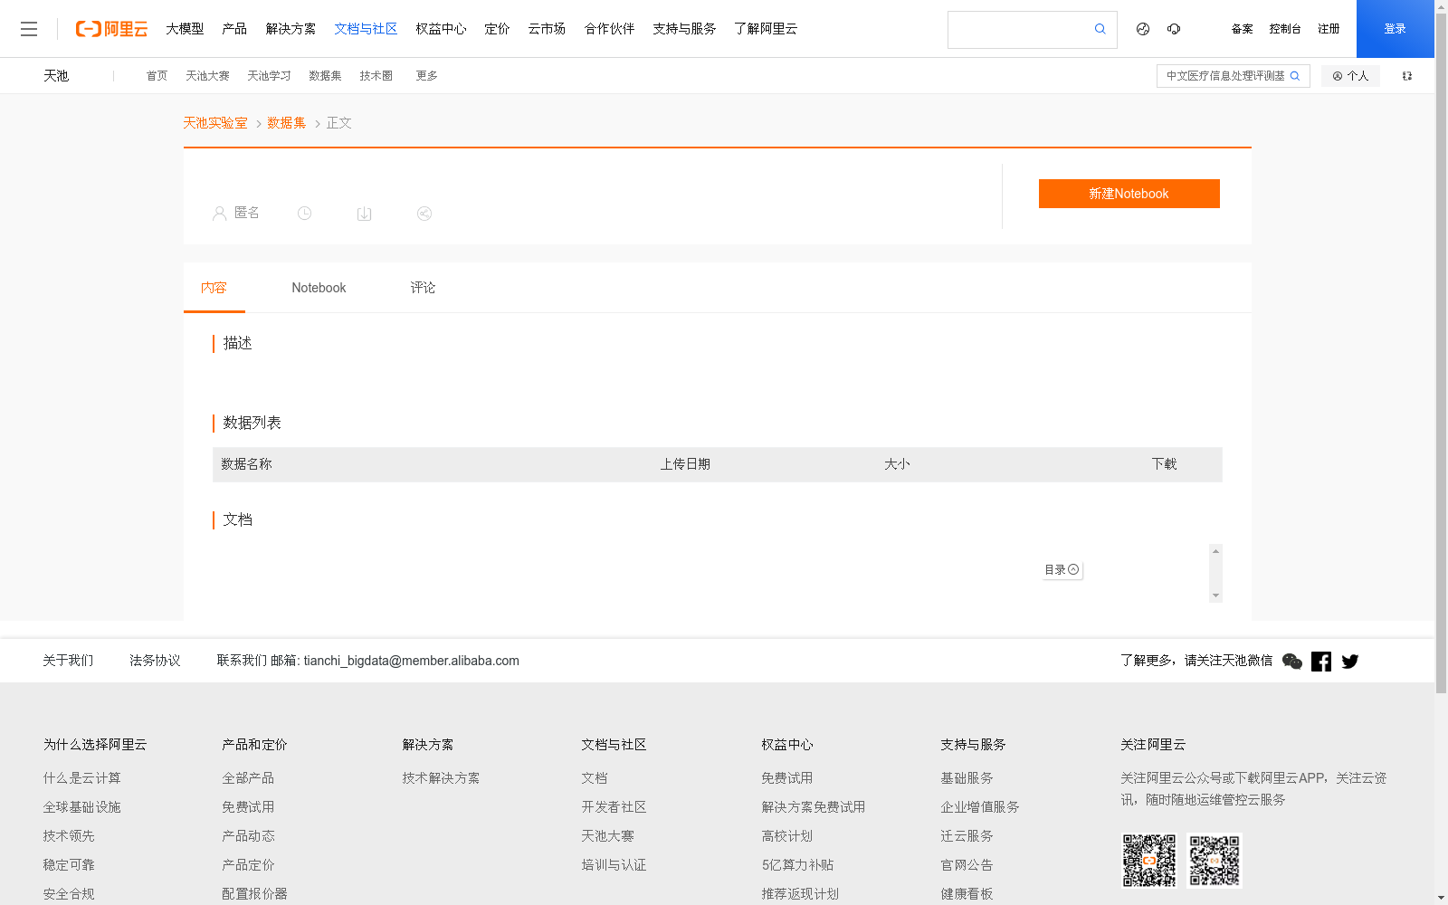
Task: Select the 定价 top nav item
Action: 497,29
